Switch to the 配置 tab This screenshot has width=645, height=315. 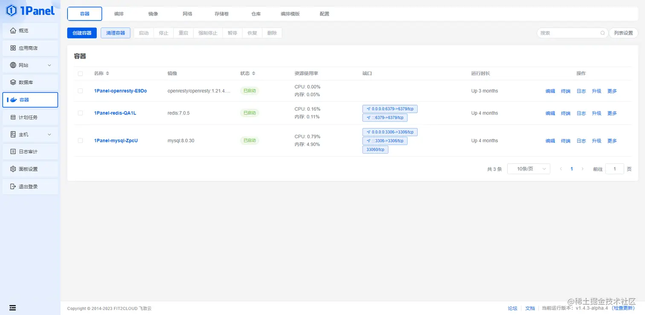coord(325,14)
